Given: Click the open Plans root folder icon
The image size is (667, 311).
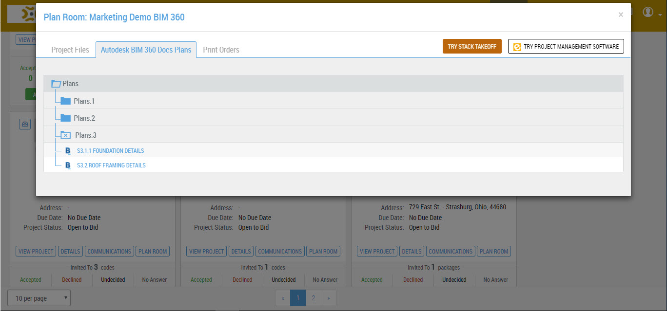Looking at the screenshot, I should 56,83.
